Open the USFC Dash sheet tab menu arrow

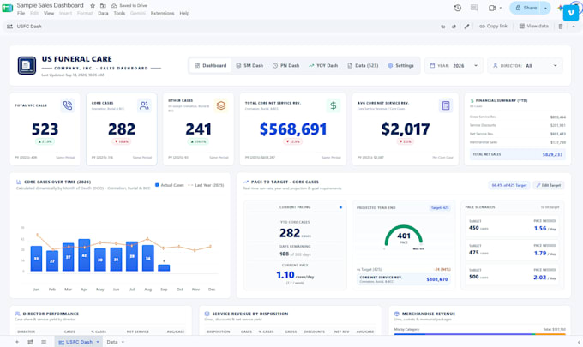98,342
